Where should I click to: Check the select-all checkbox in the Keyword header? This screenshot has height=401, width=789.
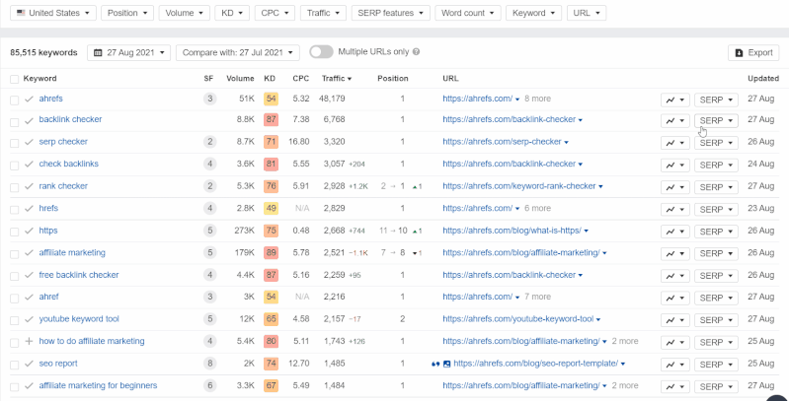(14, 78)
